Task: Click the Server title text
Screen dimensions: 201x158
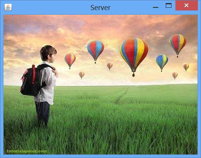Action: (100, 8)
